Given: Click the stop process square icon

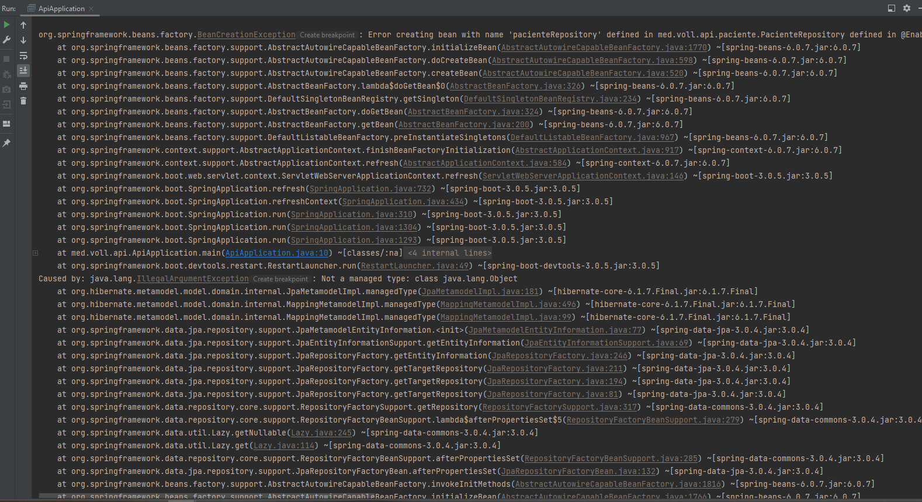Looking at the screenshot, I should [7, 59].
